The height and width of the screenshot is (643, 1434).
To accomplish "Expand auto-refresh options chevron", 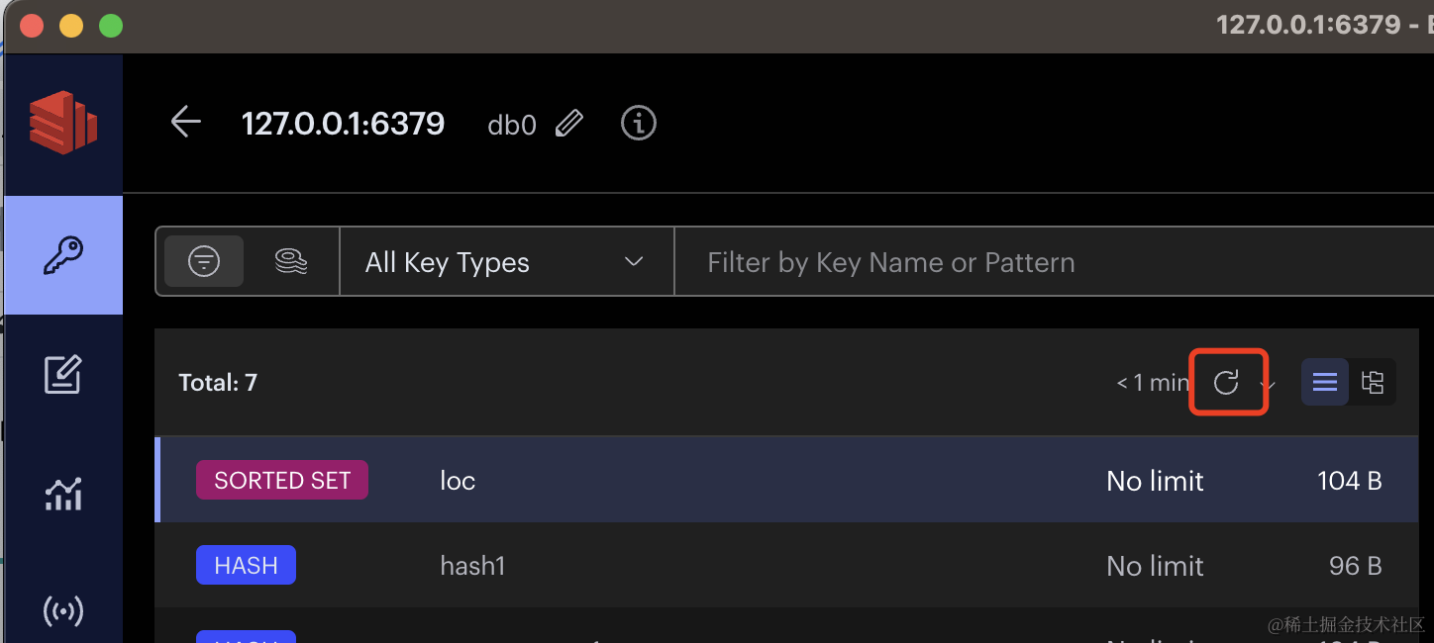I will point(1268,384).
